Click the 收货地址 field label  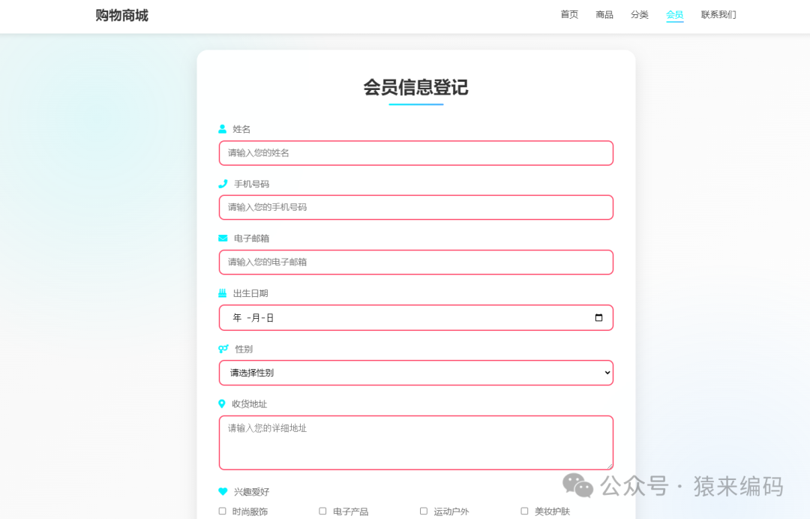point(250,403)
